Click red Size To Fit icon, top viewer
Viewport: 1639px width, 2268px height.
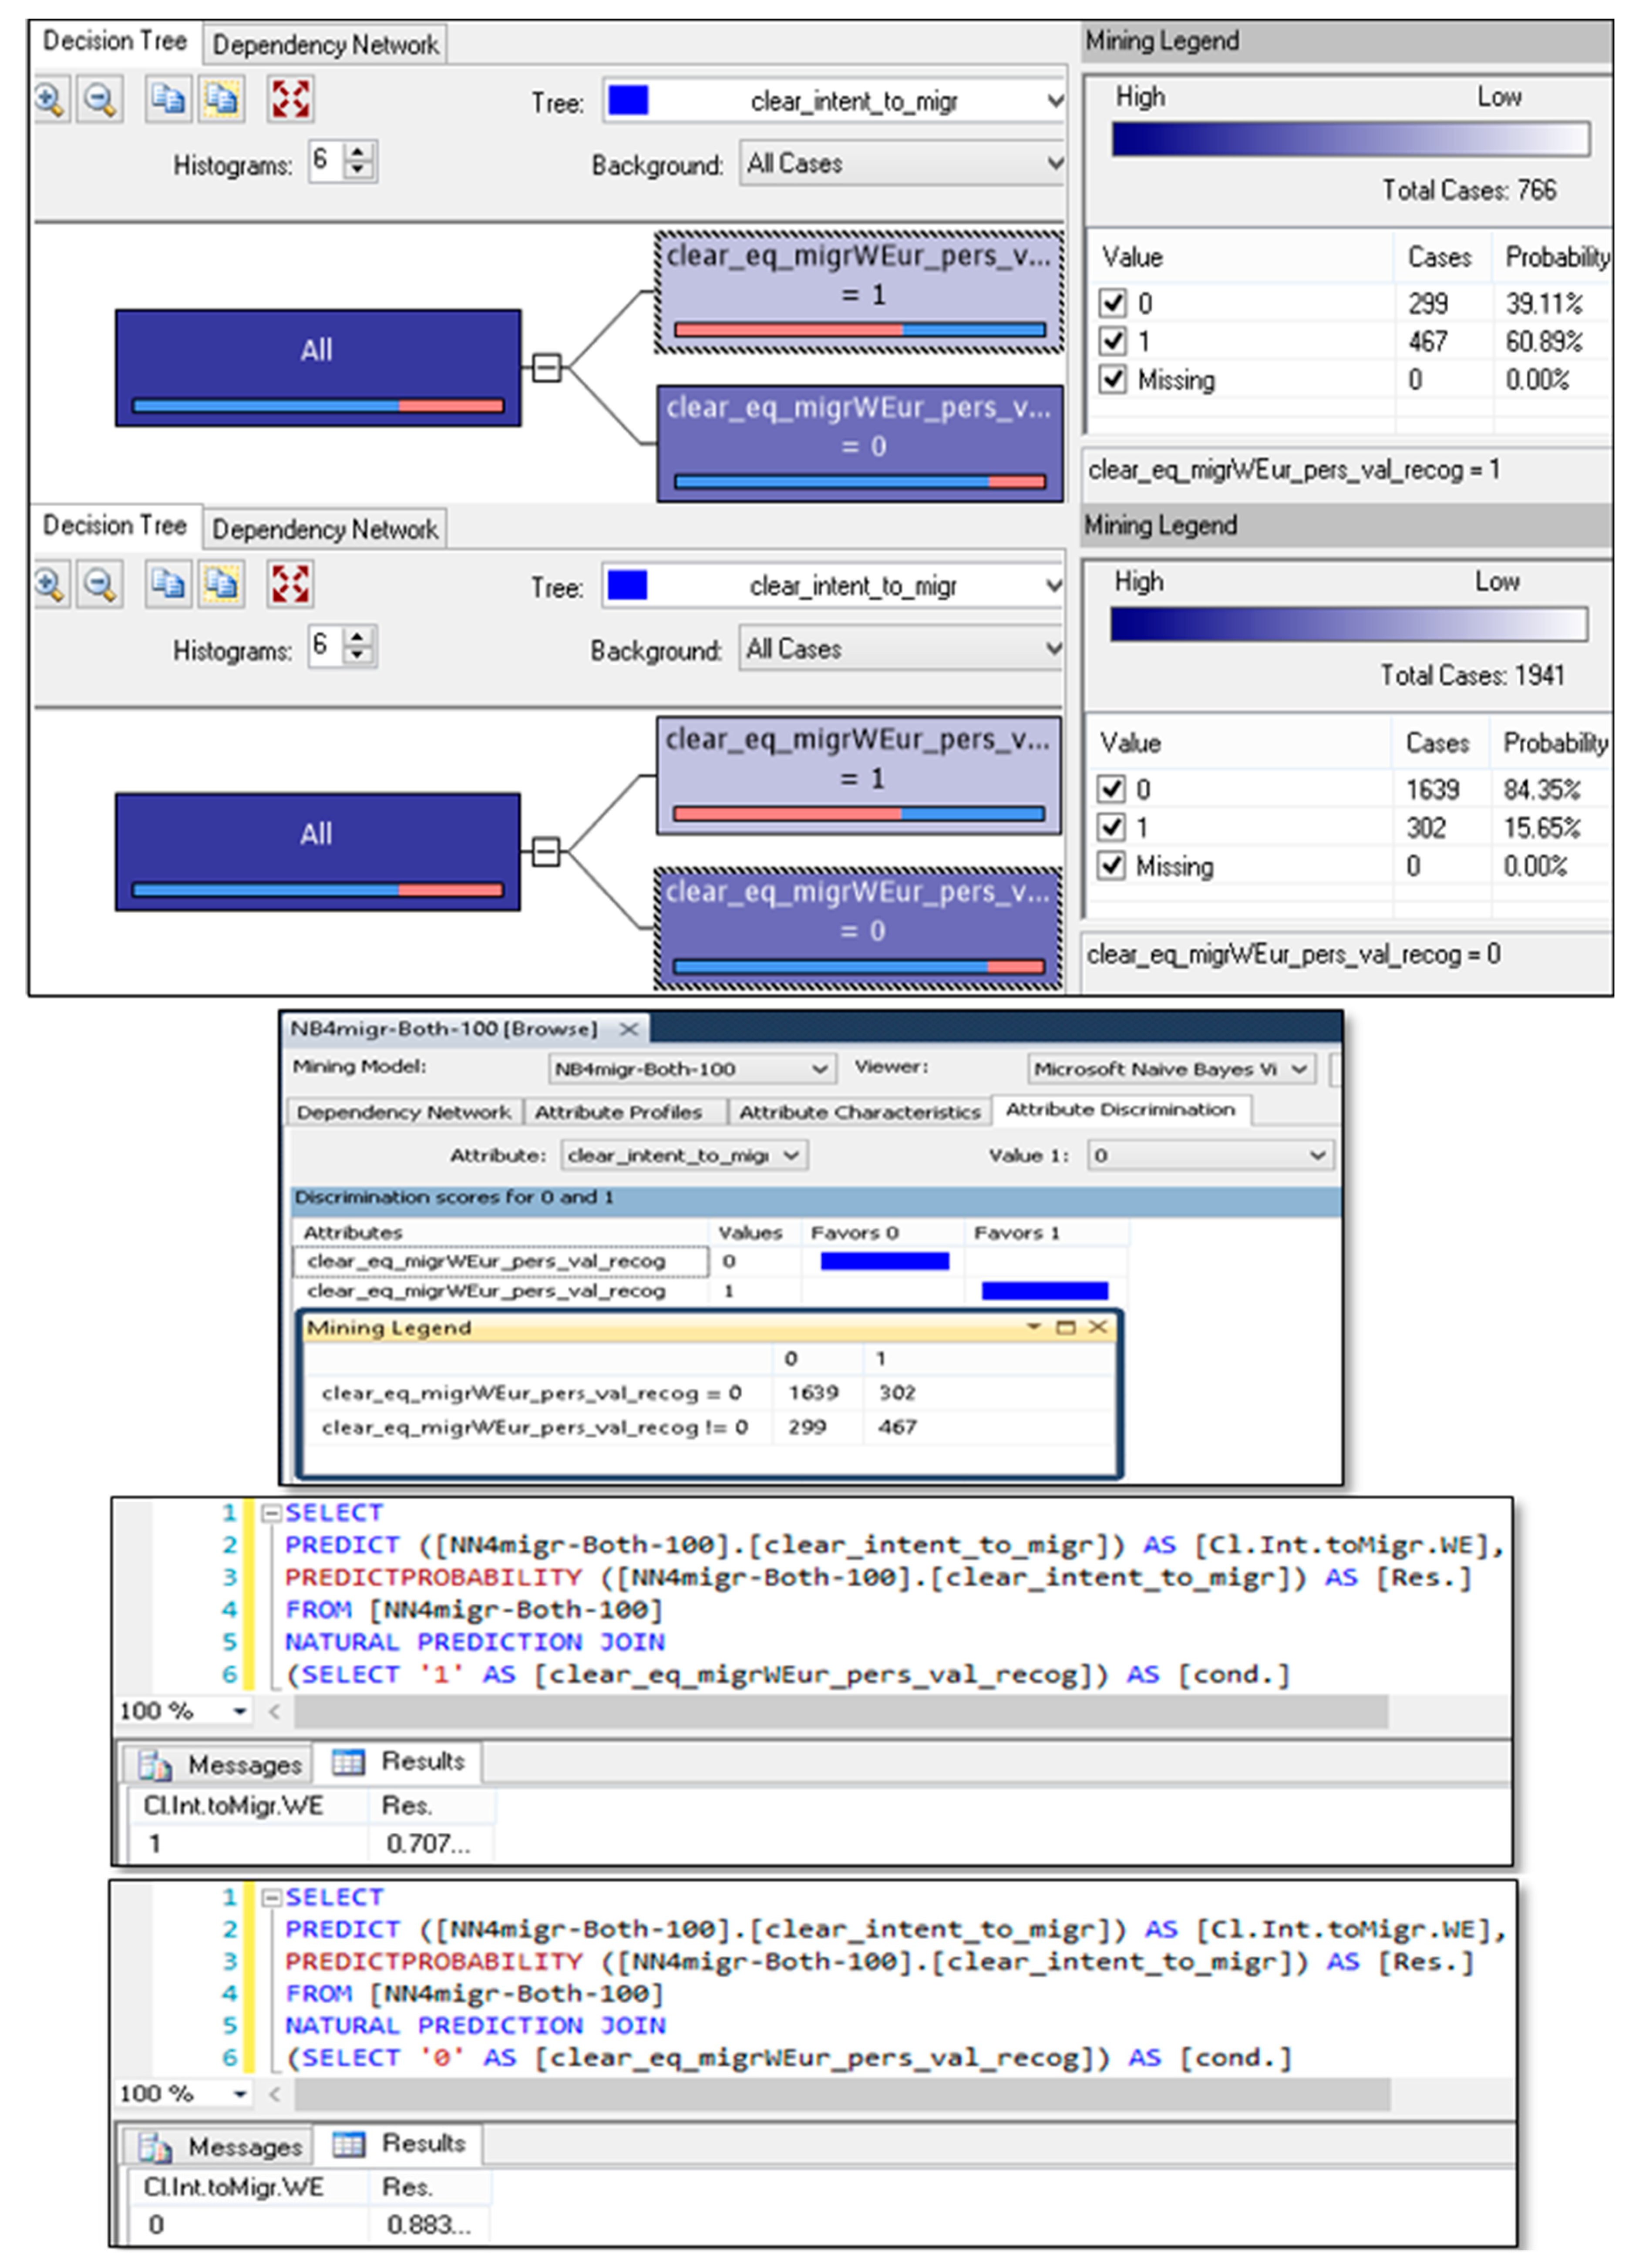coord(290,99)
